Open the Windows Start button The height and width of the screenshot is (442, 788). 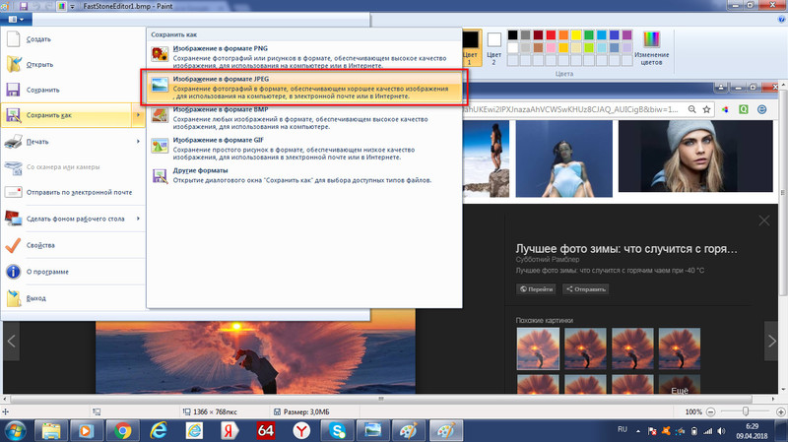click(15, 430)
